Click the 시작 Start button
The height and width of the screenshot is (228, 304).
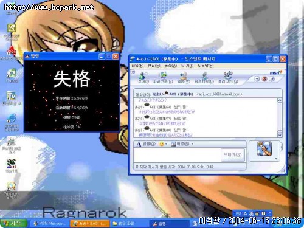(x=13, y=223)
